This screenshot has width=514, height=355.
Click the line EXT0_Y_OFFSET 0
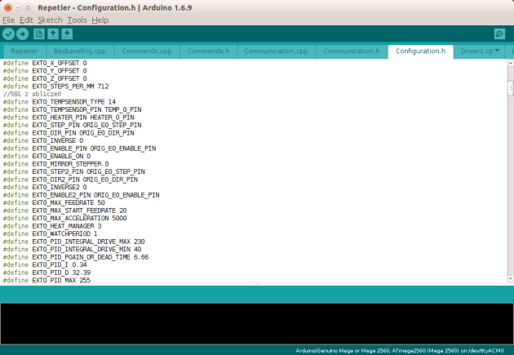(x=45, y=71)
